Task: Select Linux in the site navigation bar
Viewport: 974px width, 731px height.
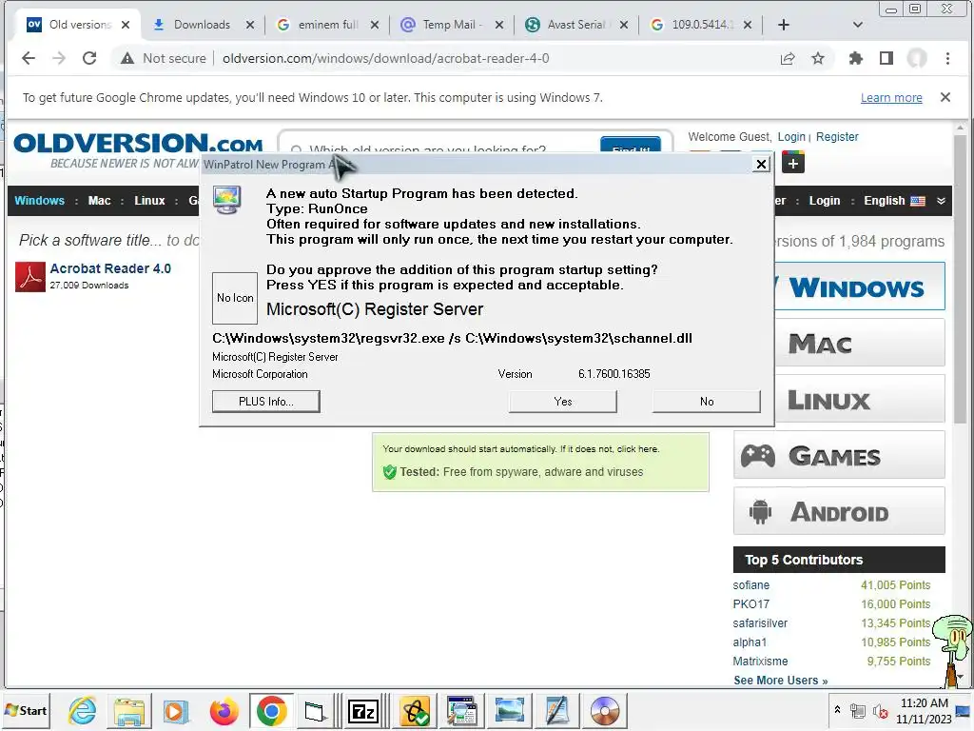Action: 149,201
